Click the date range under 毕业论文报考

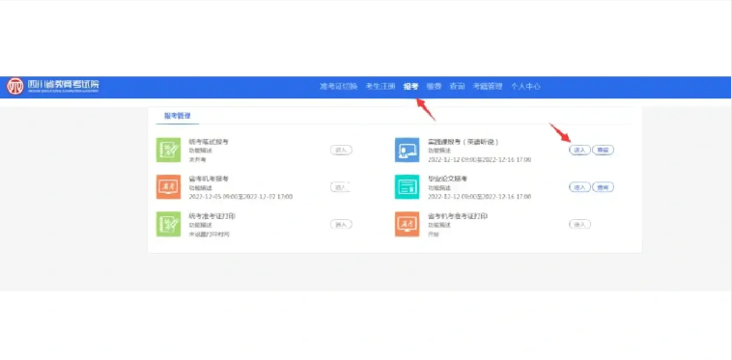click(479, 197)
